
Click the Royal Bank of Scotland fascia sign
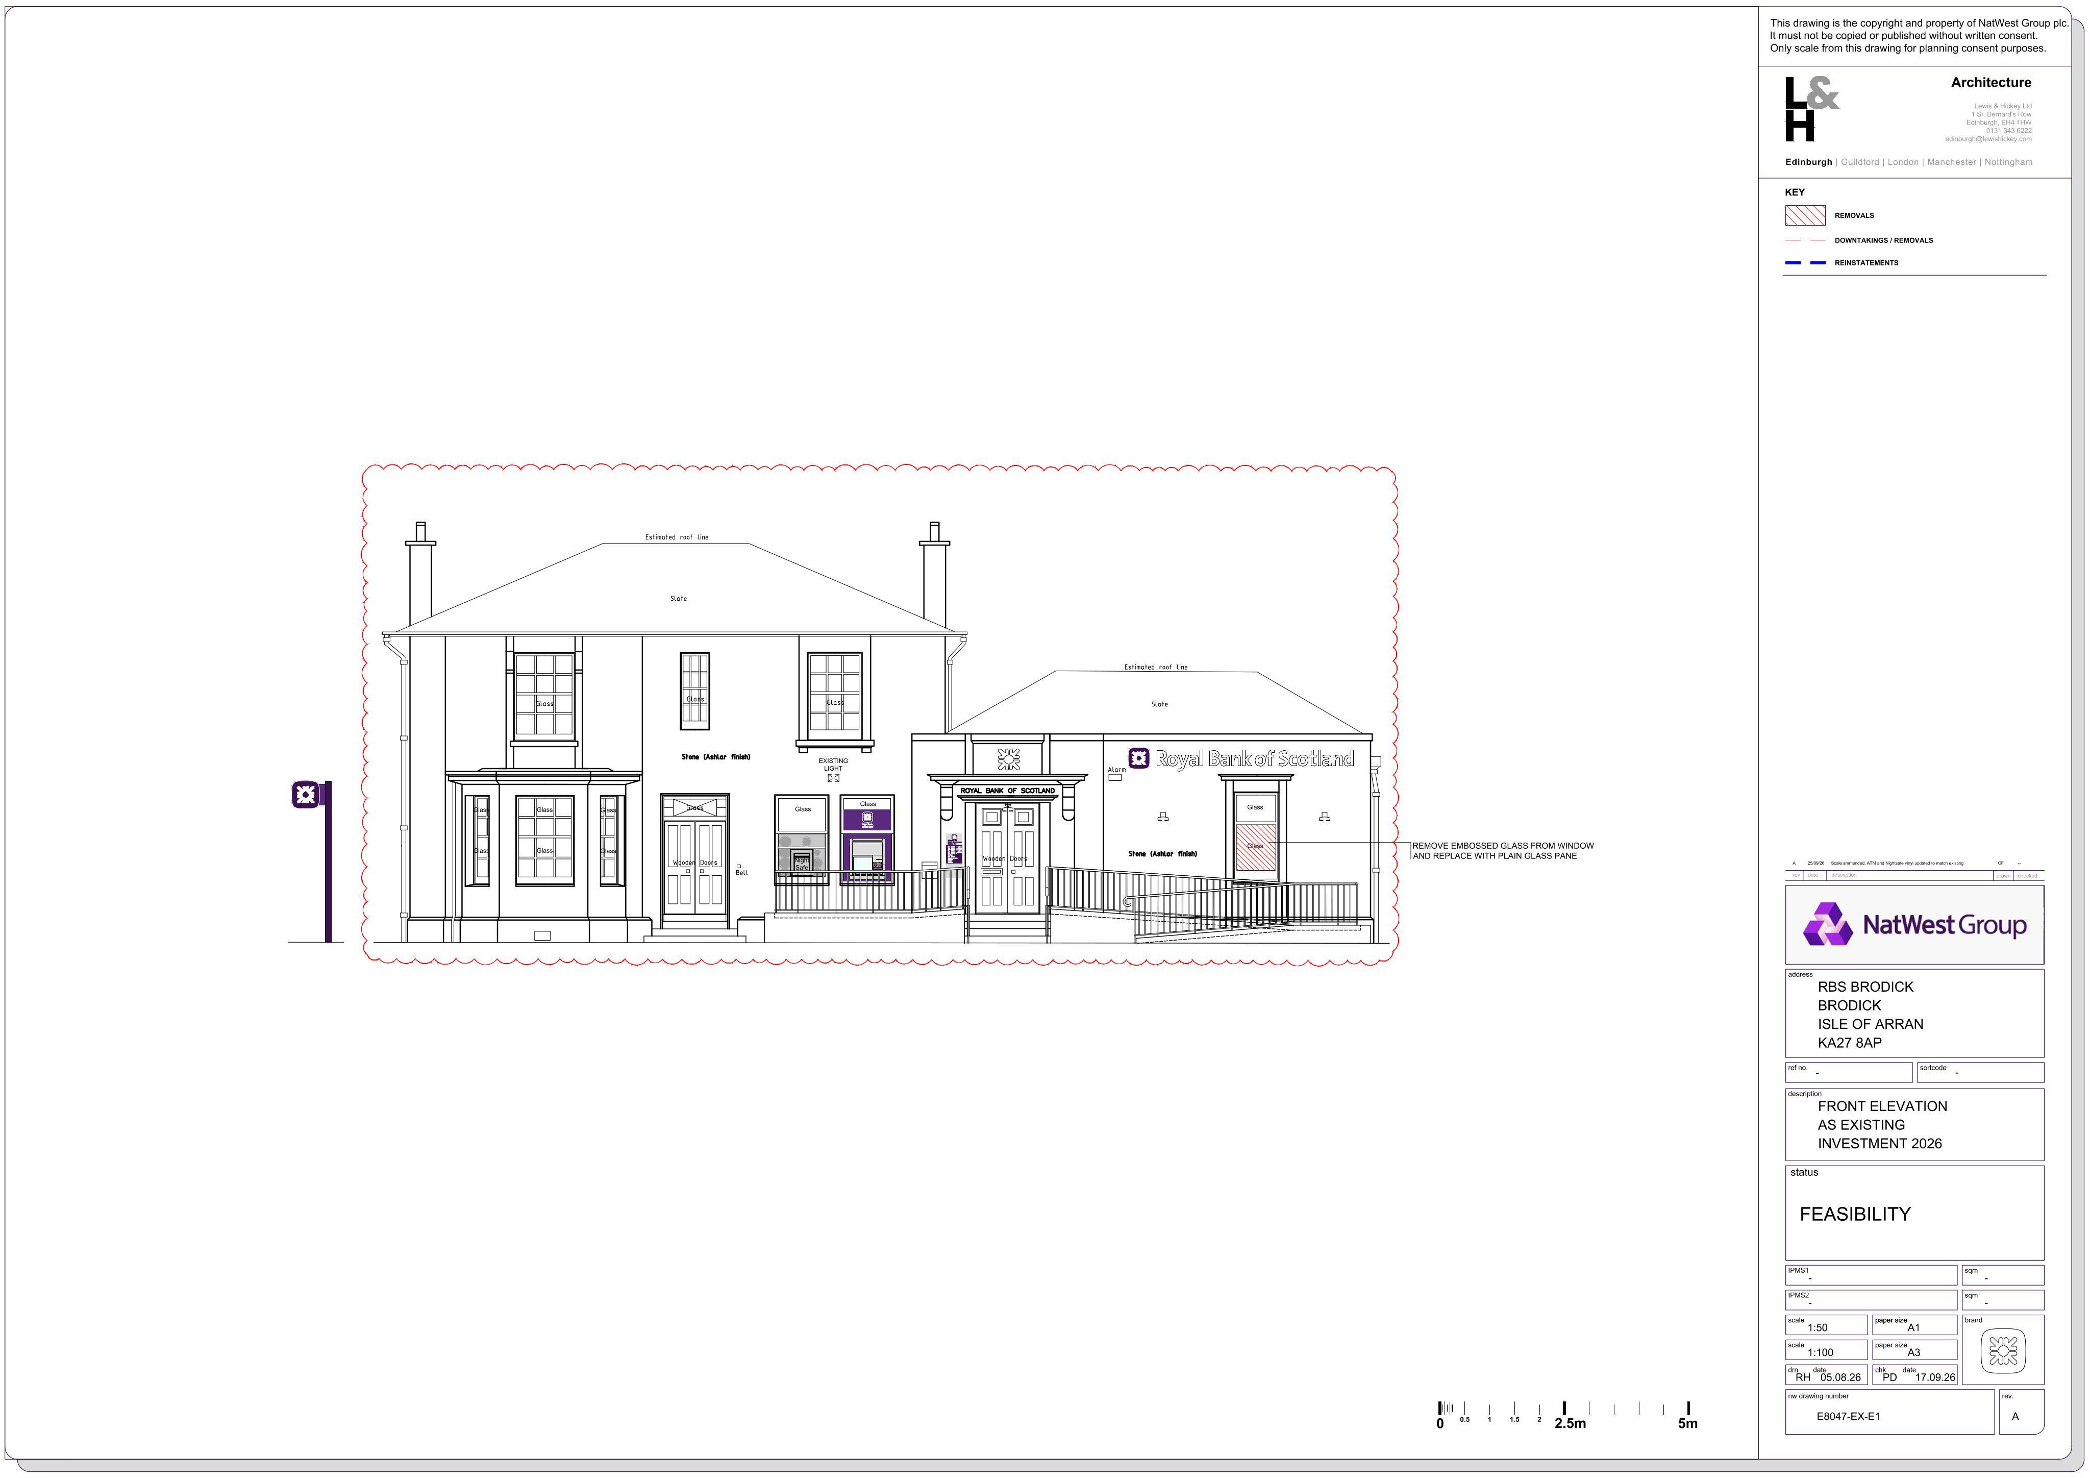tap(1241, 758)
